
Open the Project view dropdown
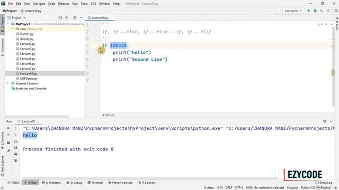coord(16,17)
